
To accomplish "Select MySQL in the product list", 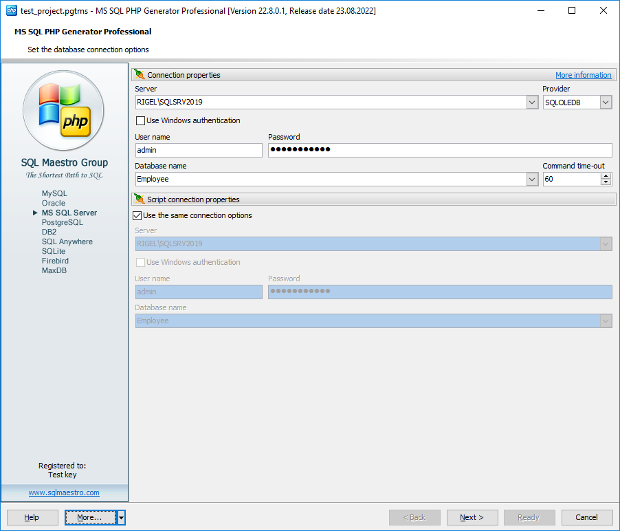I will (x=54, y=194).
